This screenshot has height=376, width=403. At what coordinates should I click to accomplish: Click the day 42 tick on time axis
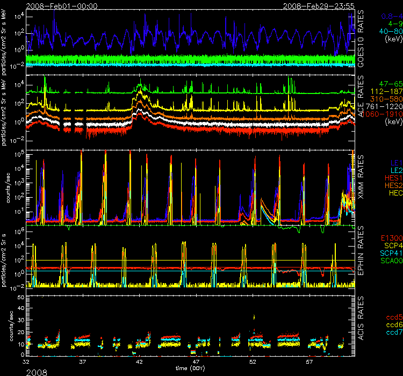[139, 363]
